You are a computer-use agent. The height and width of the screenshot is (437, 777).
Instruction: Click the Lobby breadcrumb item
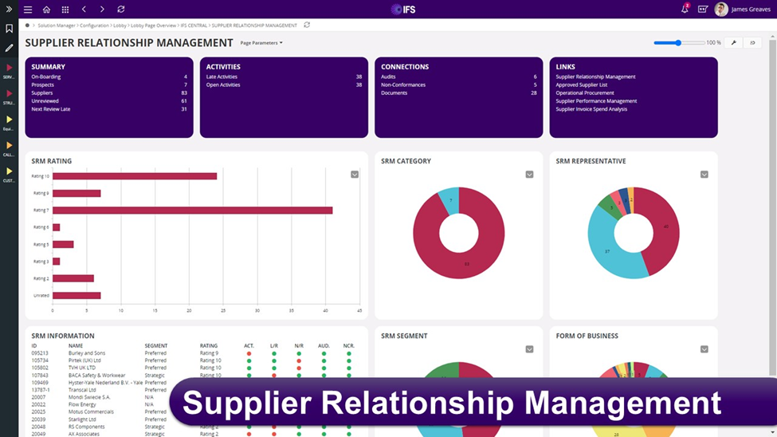point(120,26)
